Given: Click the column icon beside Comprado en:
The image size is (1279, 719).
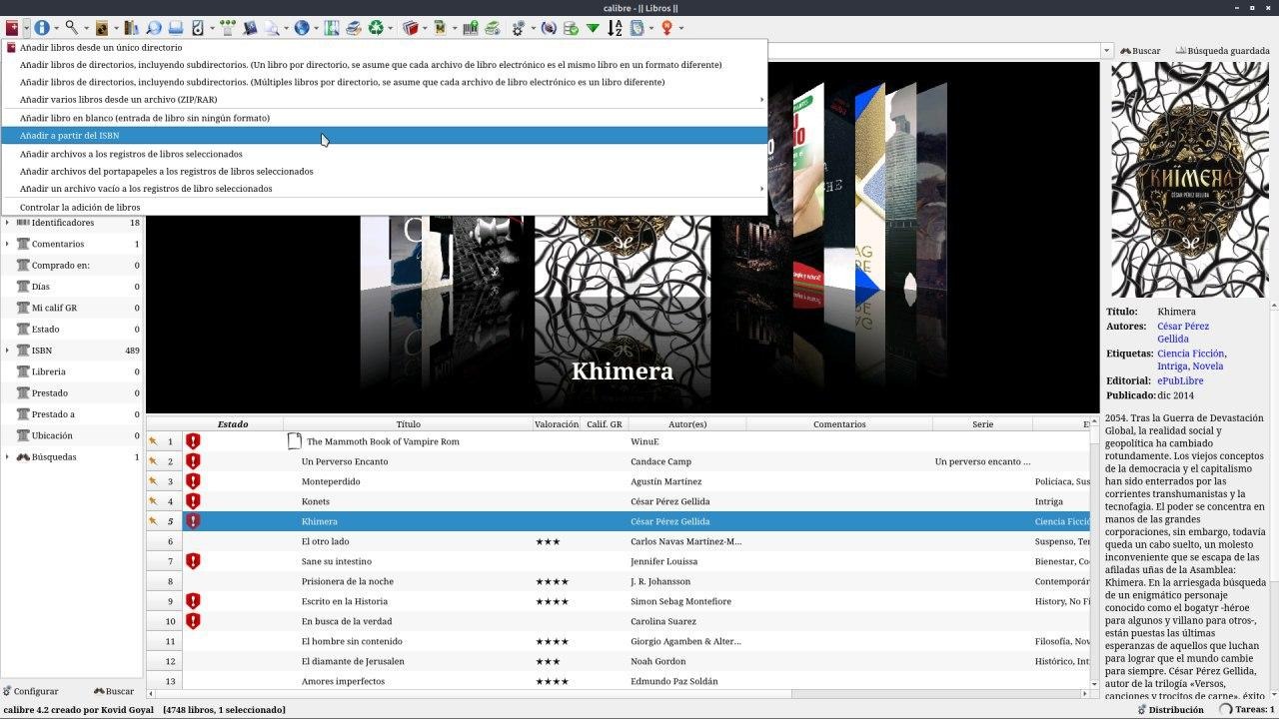Looking at the screenshot, I should (x=23, y=266).
